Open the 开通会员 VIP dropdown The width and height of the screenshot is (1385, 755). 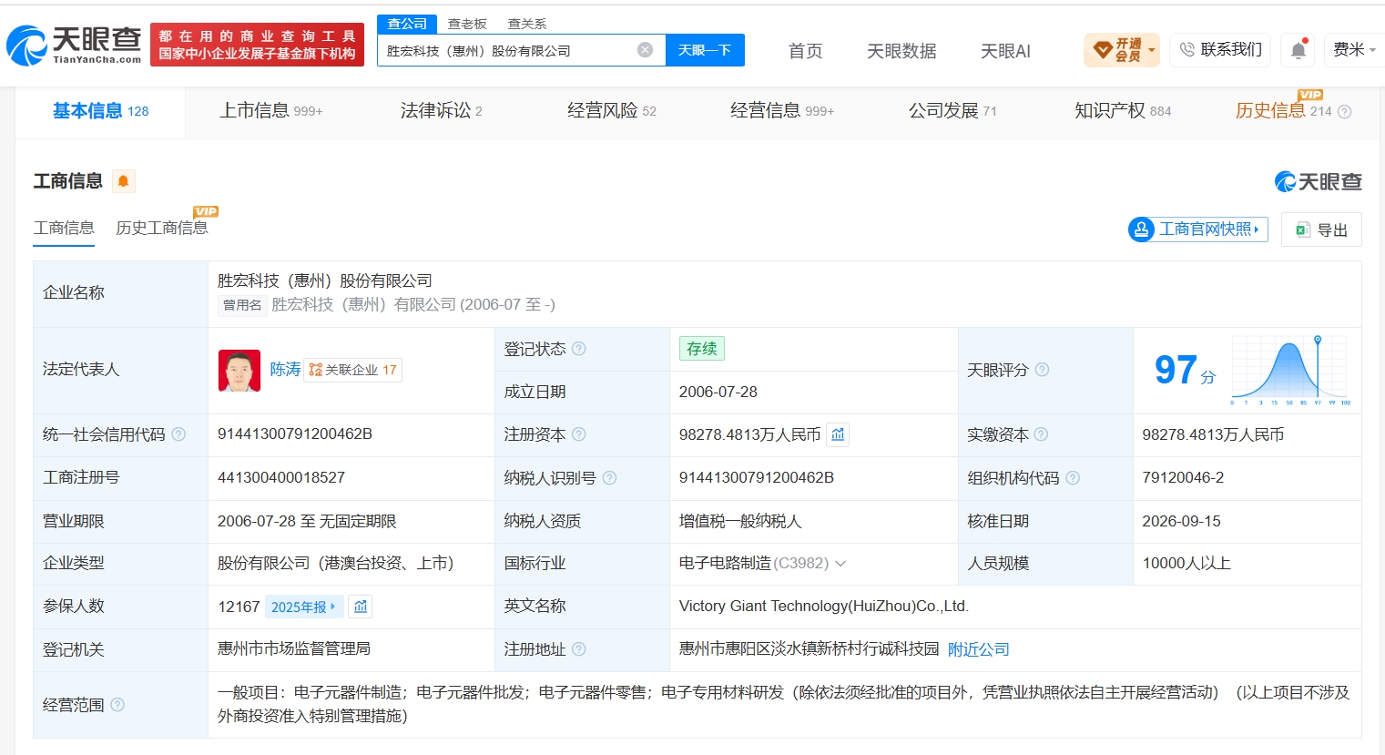pyautogui.click(x=1122, y=50)
